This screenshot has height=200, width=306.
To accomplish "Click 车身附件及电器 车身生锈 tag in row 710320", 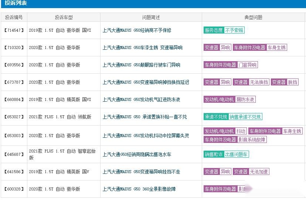I will tap(260, 48).
